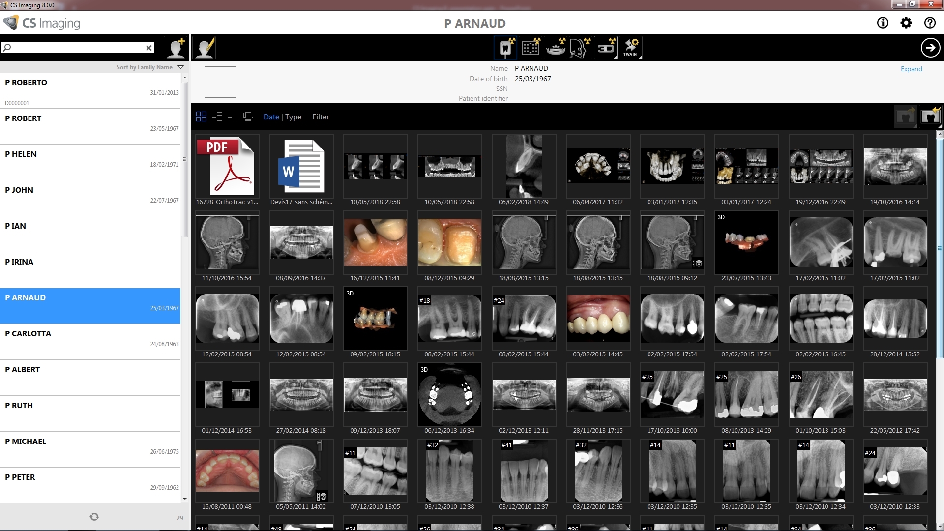Switch to thumbnail grid view
The height and width of the screenshot is (531, 944).
pos(201,117)
